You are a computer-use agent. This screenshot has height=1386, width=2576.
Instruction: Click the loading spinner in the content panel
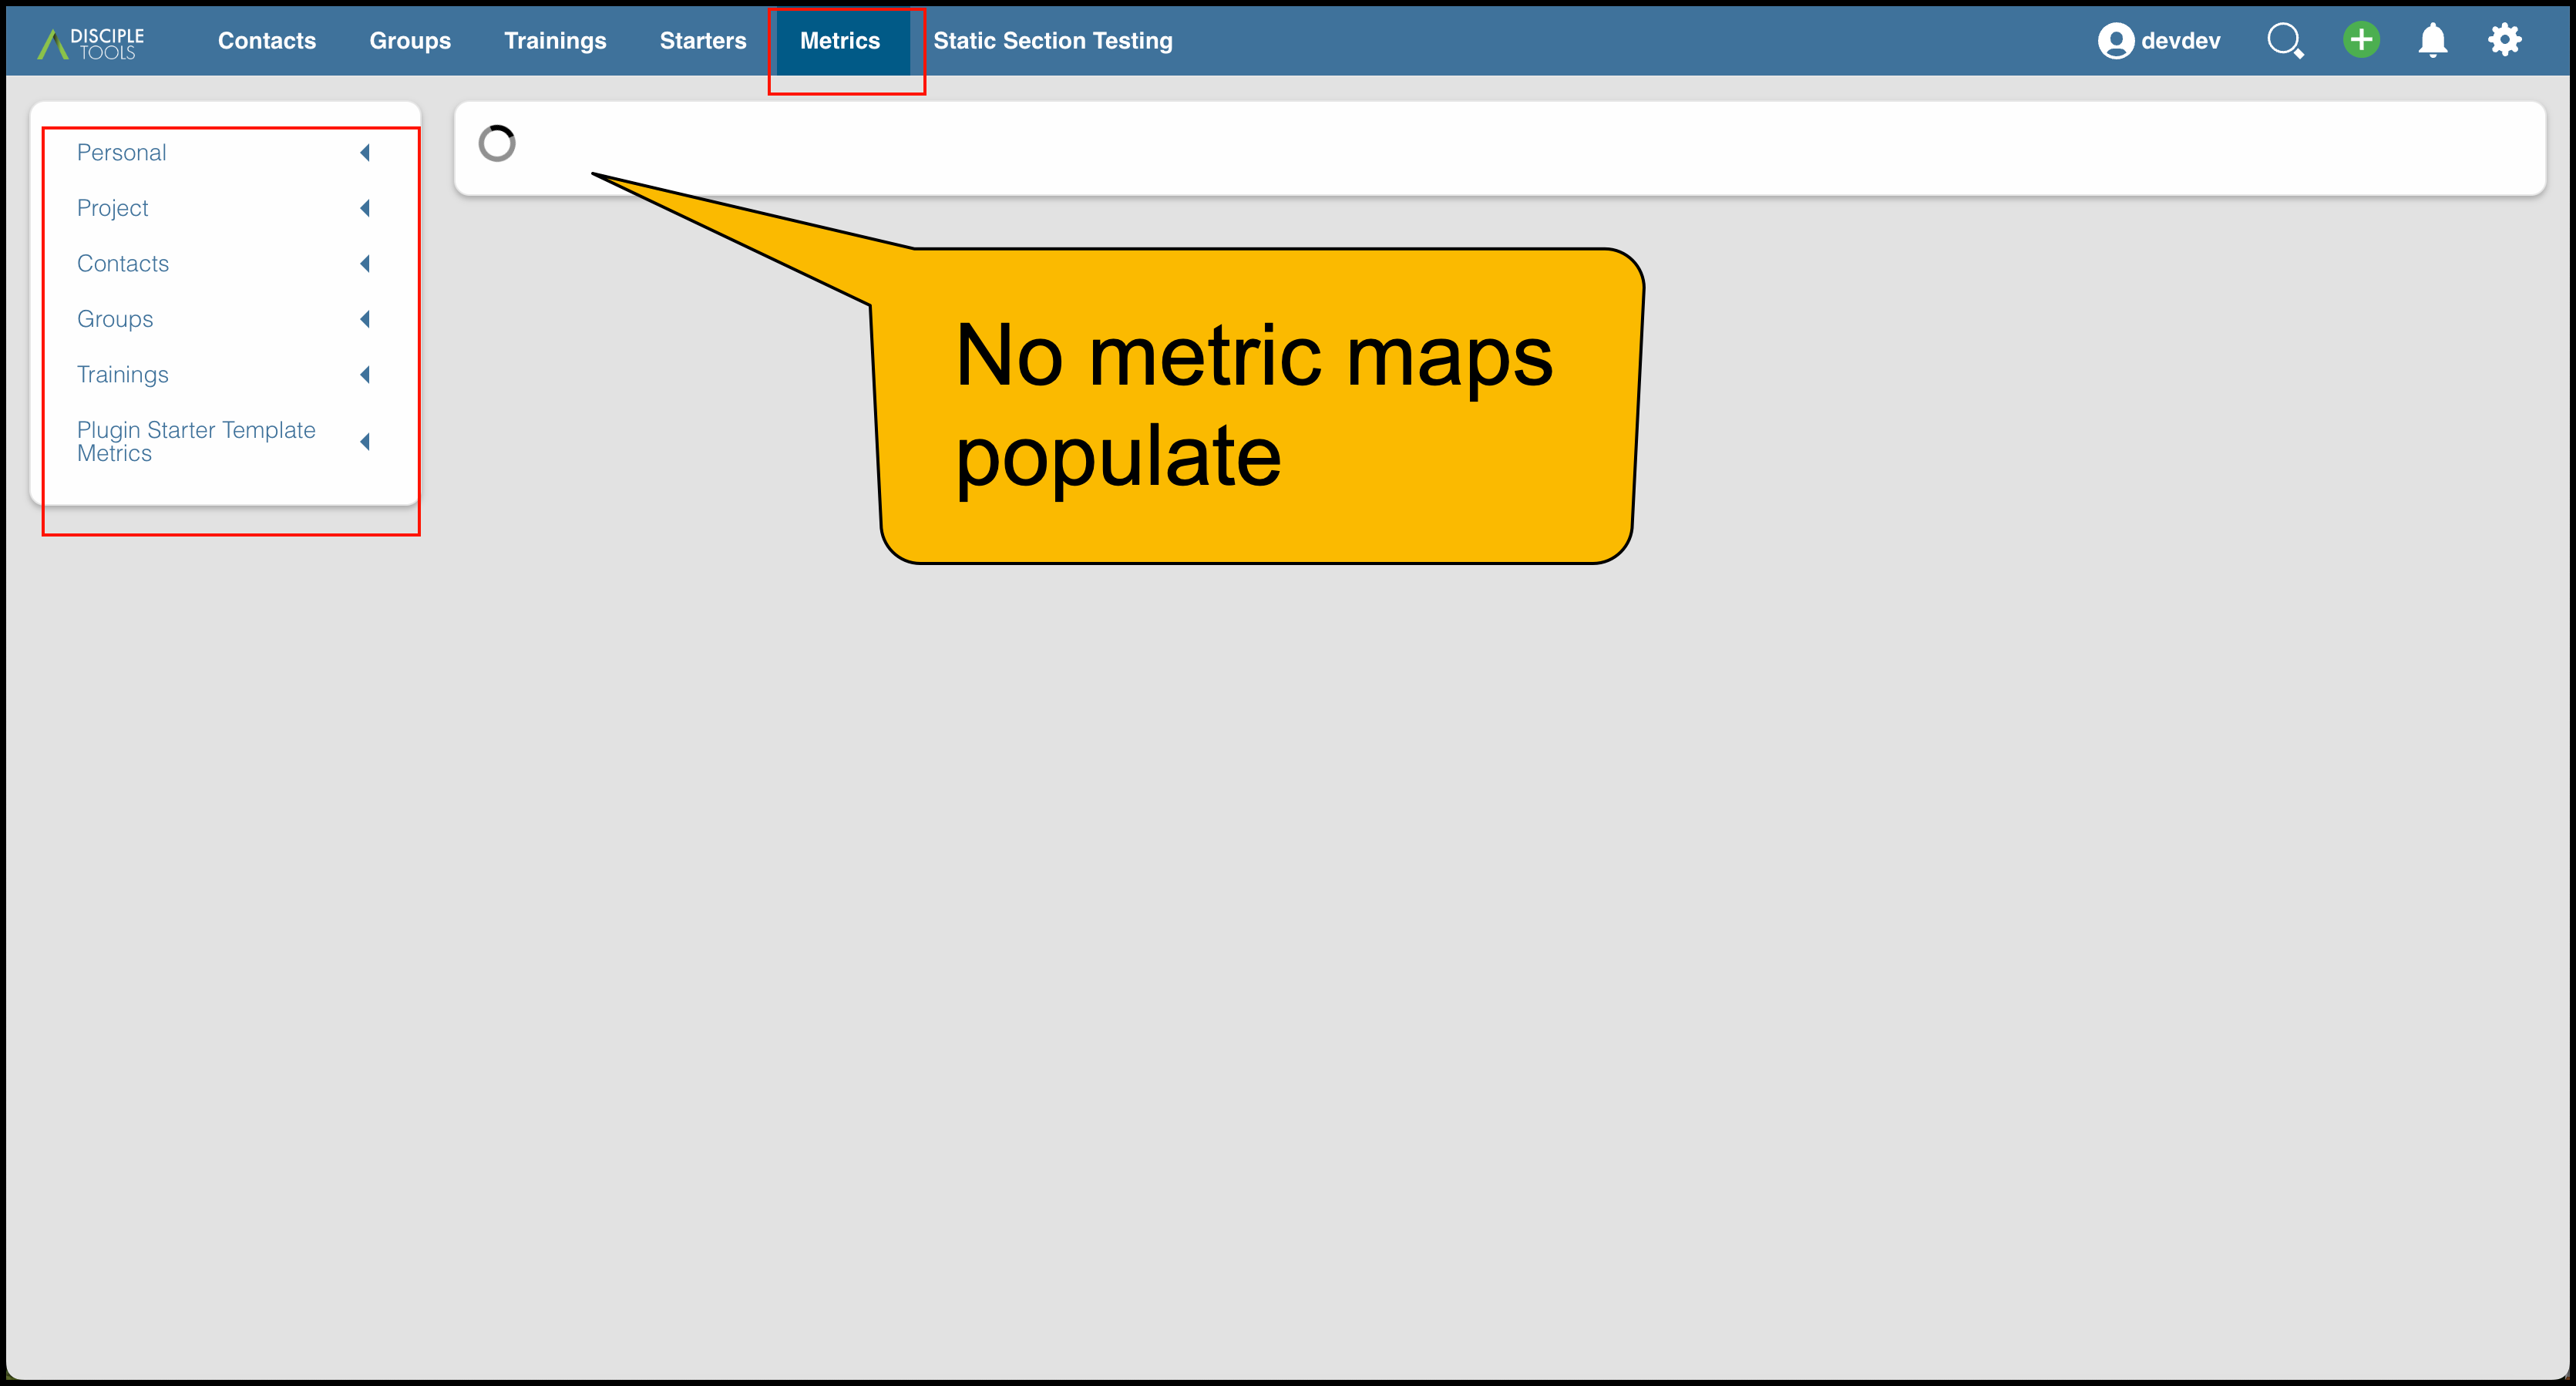(497, 144)
